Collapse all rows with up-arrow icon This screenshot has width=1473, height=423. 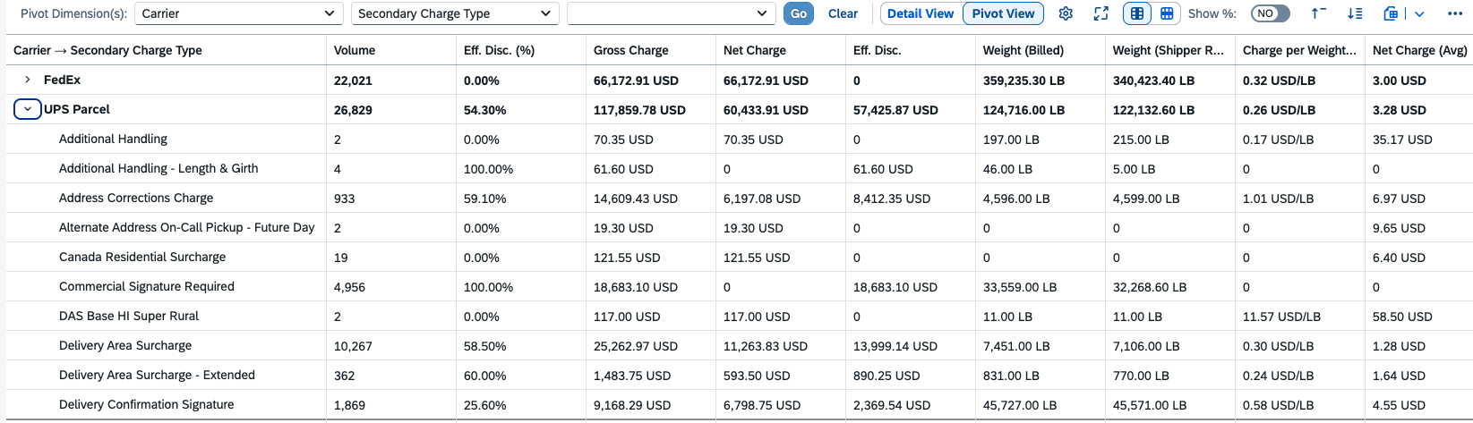(1318, 13)
